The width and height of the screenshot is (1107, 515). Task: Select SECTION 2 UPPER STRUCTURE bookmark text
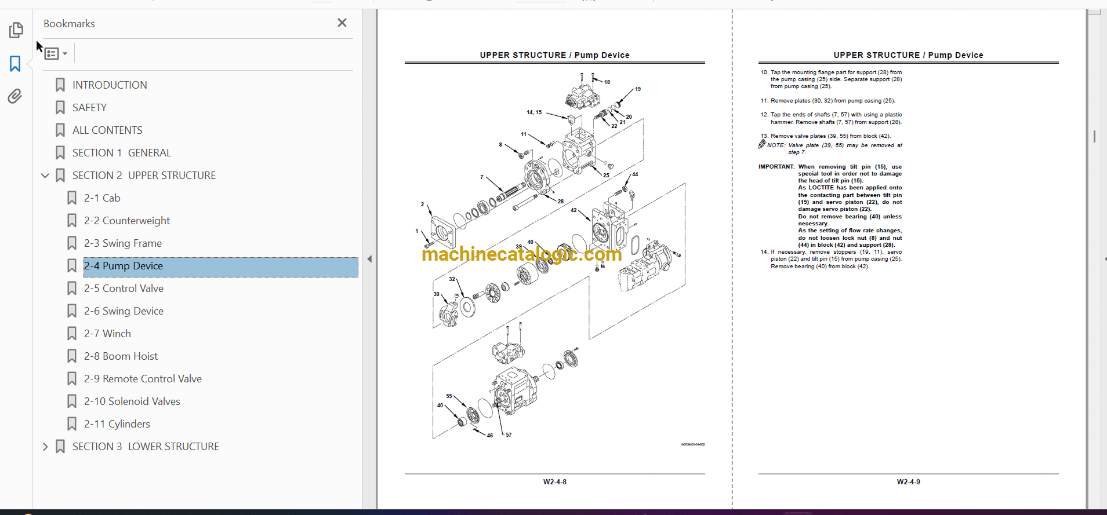[x=144, y=176]
